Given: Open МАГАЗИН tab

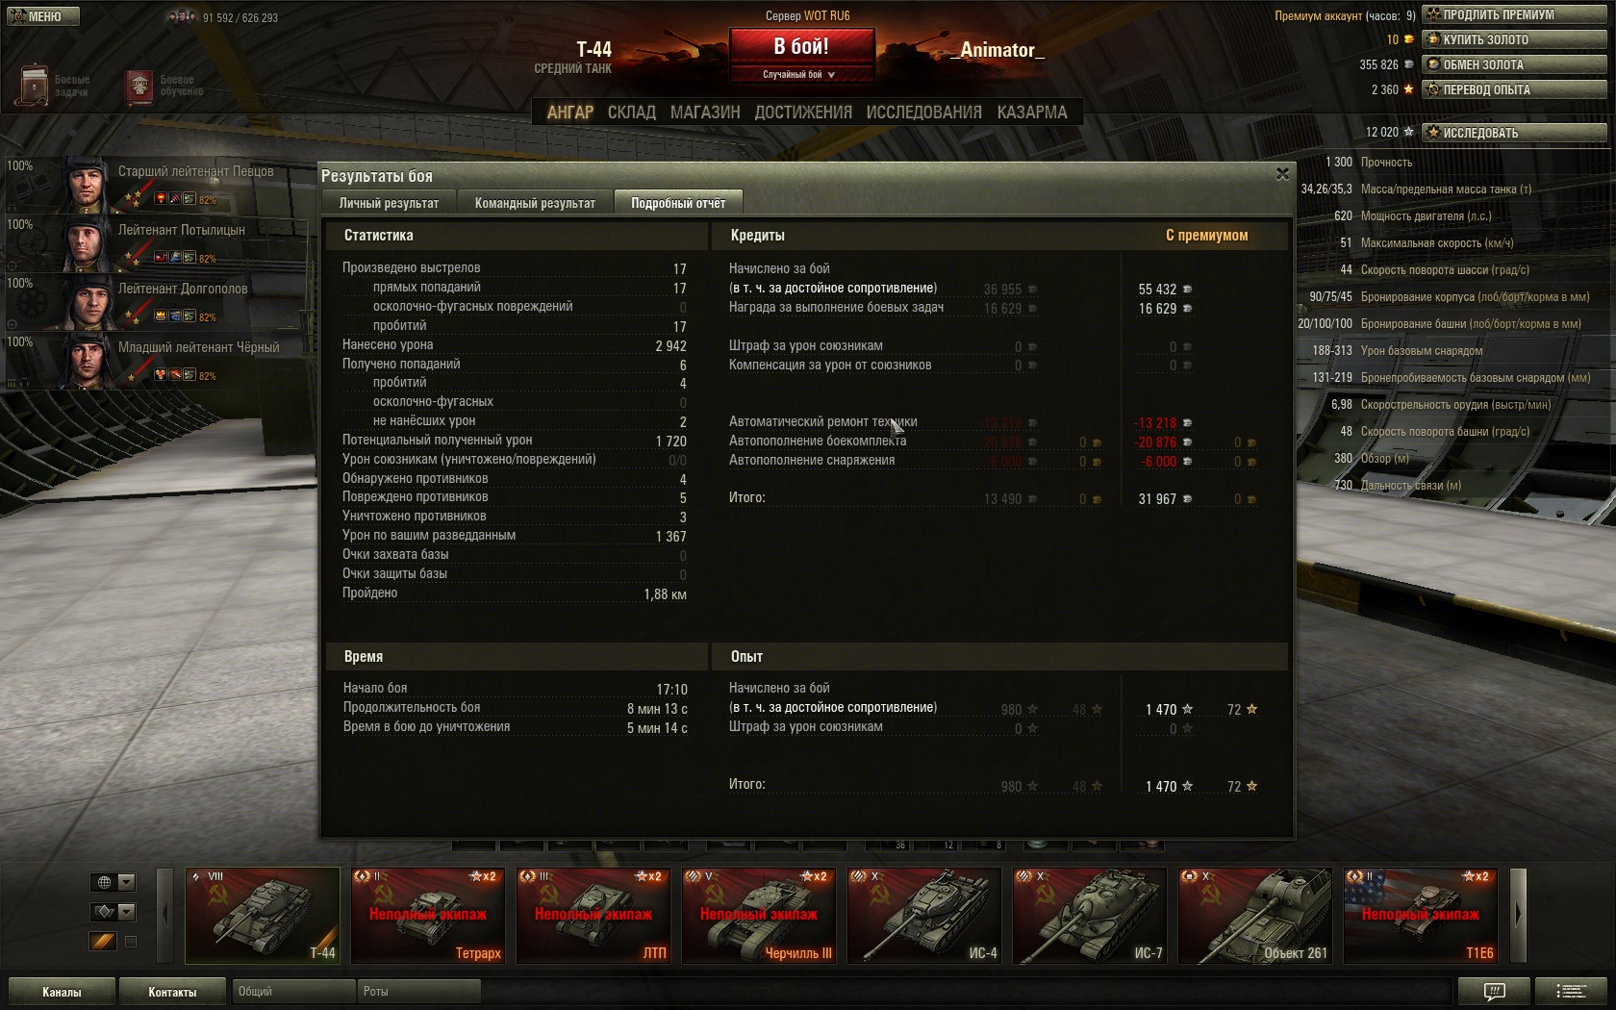Looking at the screenshot, I should click(705, 113).
